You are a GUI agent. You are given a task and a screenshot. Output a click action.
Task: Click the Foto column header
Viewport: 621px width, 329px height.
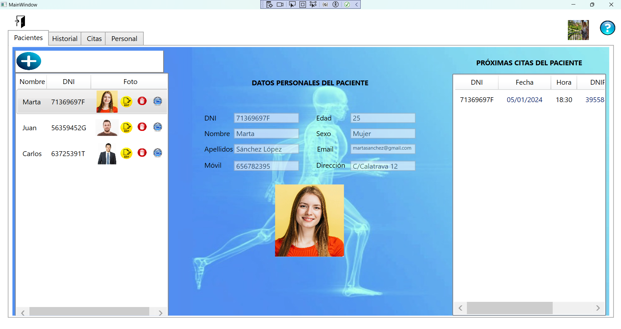tap(130, 82)
